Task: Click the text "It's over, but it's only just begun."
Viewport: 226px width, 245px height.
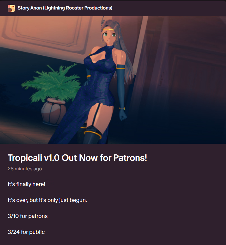Action: [x=47, y=200]
